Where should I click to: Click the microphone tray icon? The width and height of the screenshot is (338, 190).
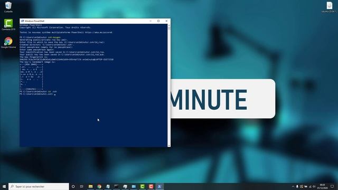pyautogui.click(x=297, y=186)
